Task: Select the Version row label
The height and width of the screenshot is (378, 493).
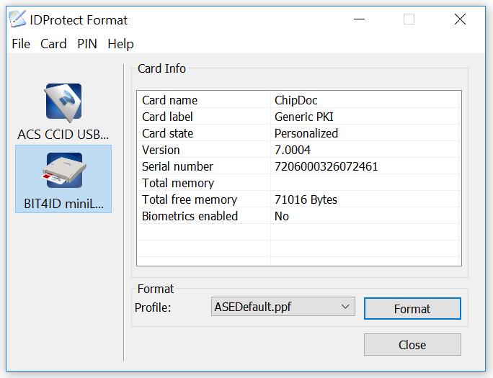Action: tap(161, 150)
